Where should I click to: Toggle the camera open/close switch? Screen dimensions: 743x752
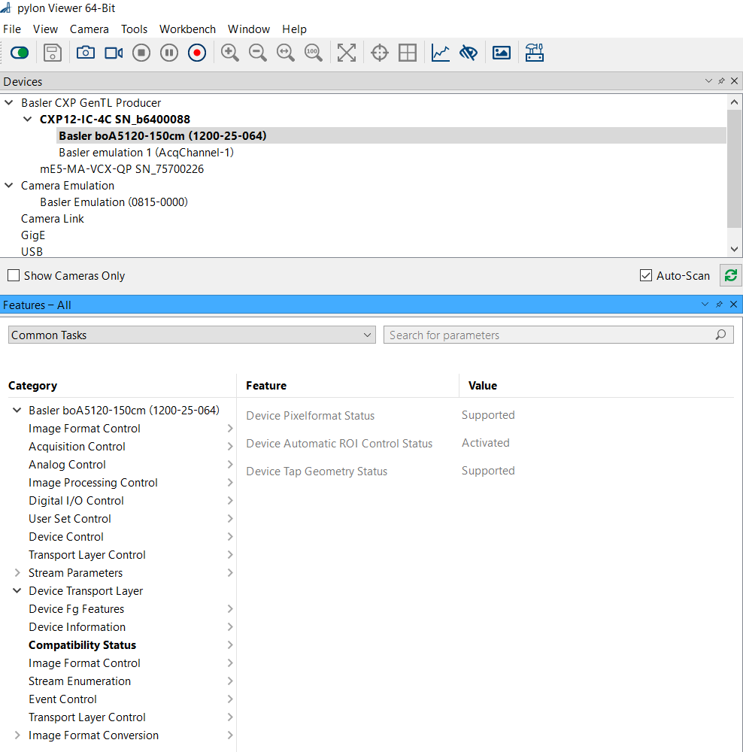(x=20, y=53)
